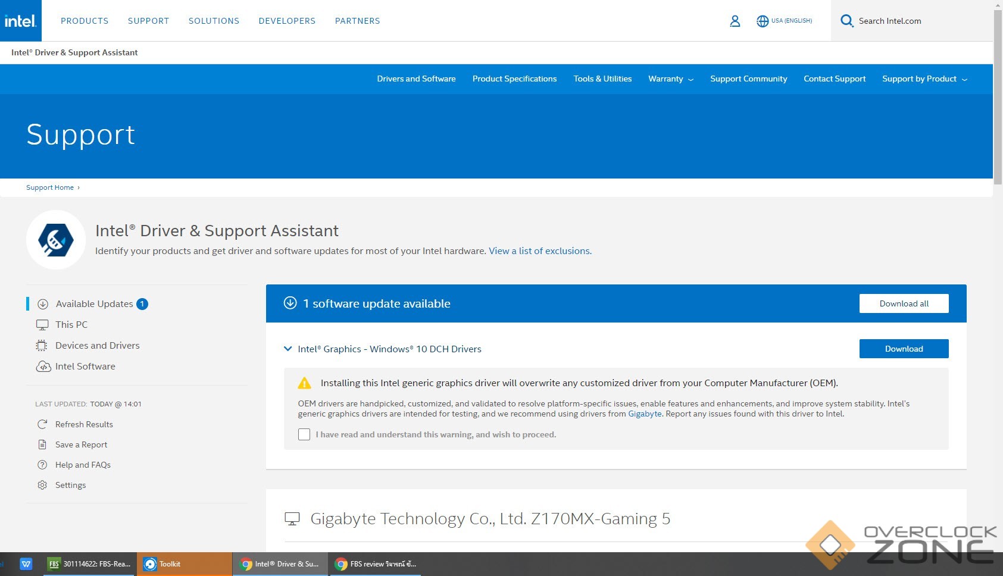
Task: Select Devices and Drivers in the sidebar
Action: pos(97,345)
